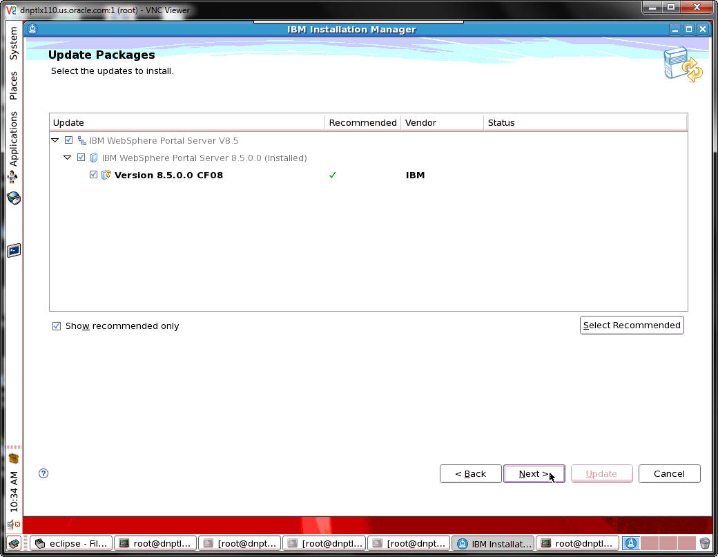Click the muted volume speaker icon
This screenshot has height=557, width=718.
pyautogui.click(x=14, y=524)
